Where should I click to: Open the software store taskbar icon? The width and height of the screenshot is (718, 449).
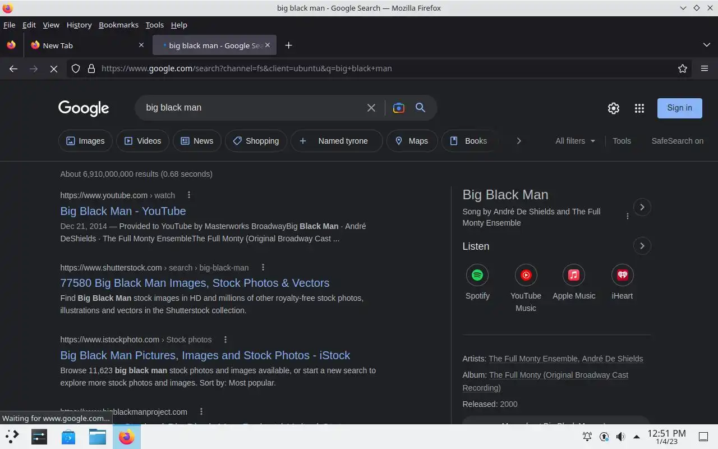tap(68, 437)
